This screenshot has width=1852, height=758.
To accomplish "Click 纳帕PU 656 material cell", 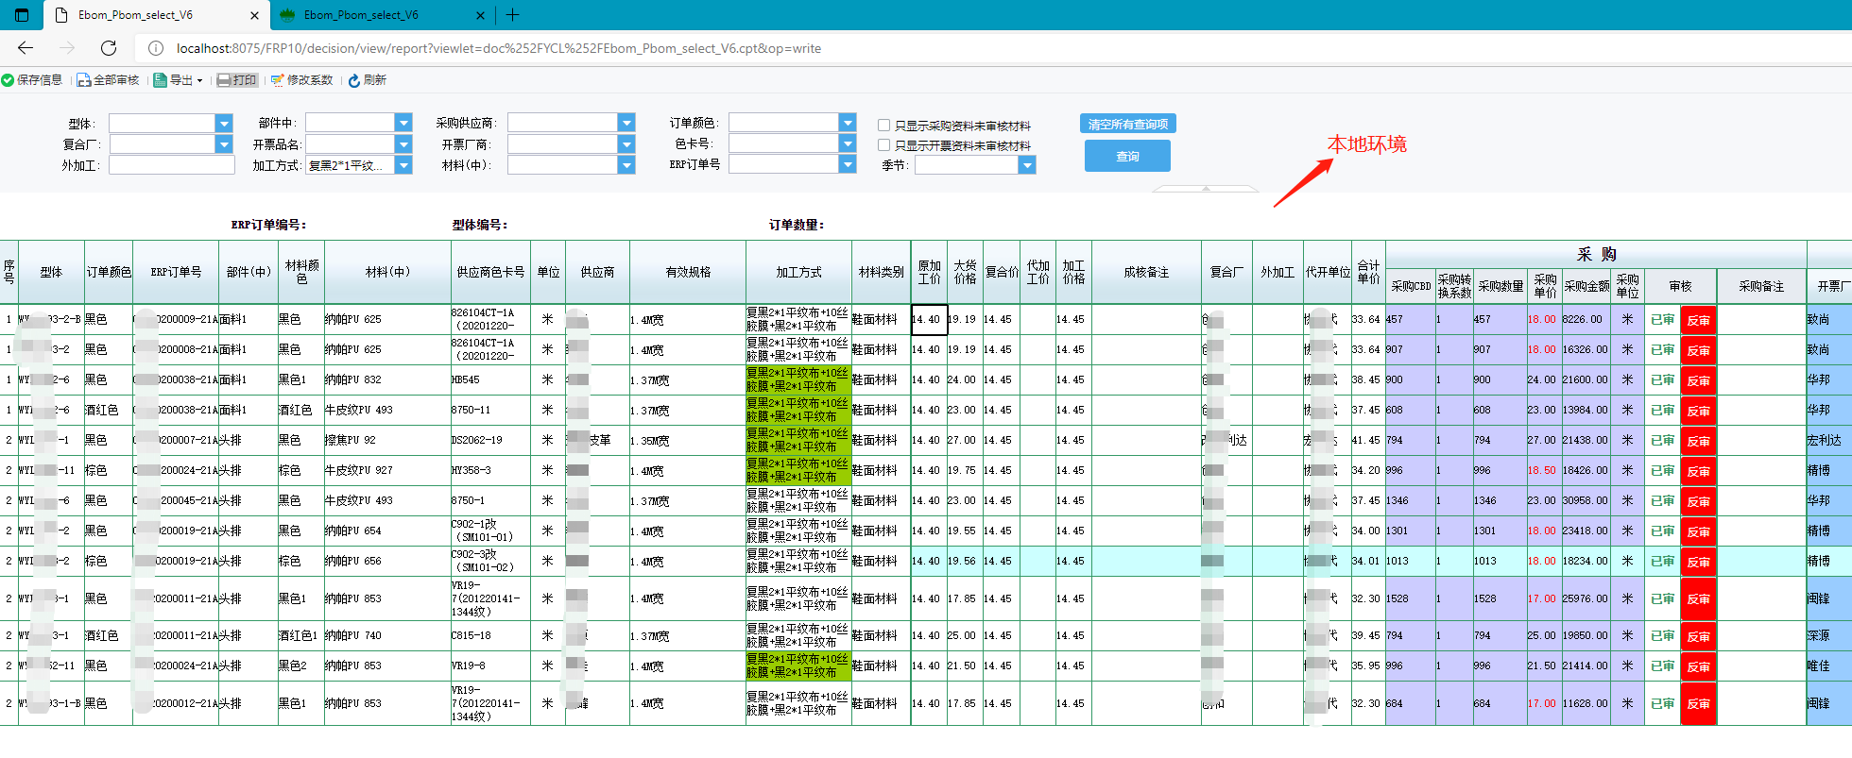I will [386, 561].
